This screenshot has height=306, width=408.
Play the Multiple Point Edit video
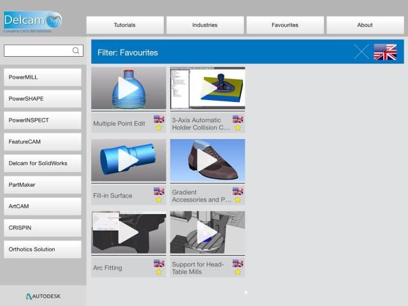point(128,89)
